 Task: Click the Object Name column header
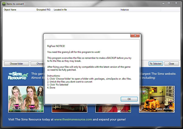[10, 10]
